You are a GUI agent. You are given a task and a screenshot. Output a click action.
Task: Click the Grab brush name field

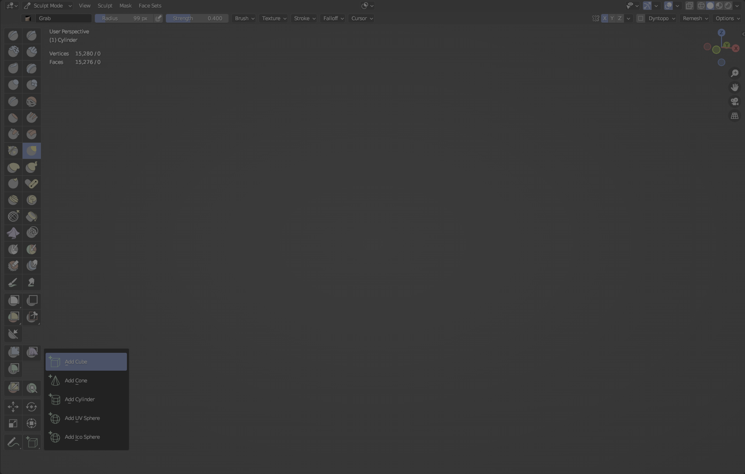[63, 18]
